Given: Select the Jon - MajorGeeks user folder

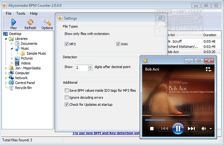Looking at the screenshot, I should [28, 68].
